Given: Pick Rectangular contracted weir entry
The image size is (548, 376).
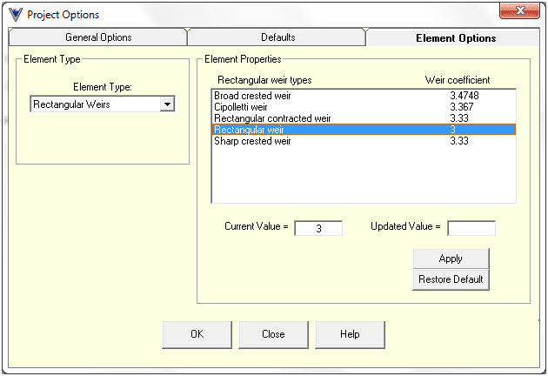Looking at the screenshot, I should [x=272, y=118].
